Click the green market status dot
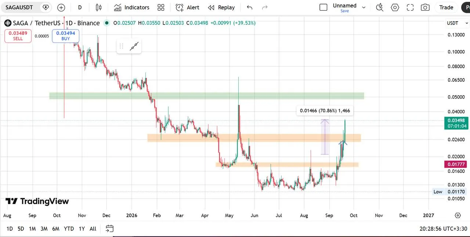 106,23
